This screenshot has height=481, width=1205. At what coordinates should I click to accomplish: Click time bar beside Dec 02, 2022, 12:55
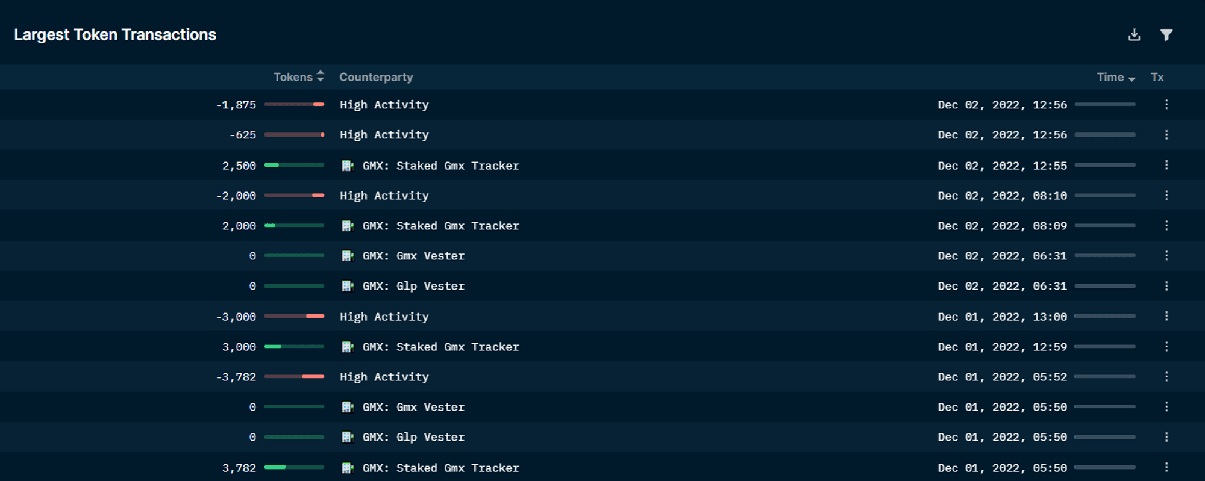point(1105,164)
